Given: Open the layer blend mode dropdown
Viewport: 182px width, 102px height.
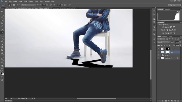Looking at the screenshot, I should tap(164, 42).
